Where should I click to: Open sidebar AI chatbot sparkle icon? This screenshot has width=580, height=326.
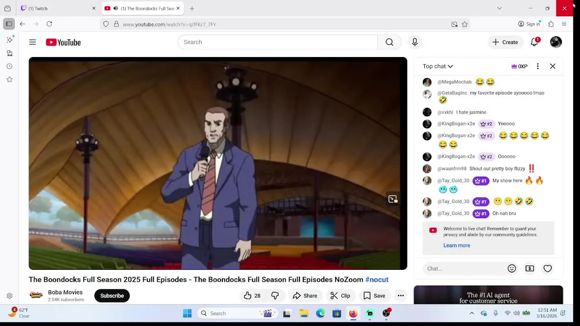pos(10,40)
